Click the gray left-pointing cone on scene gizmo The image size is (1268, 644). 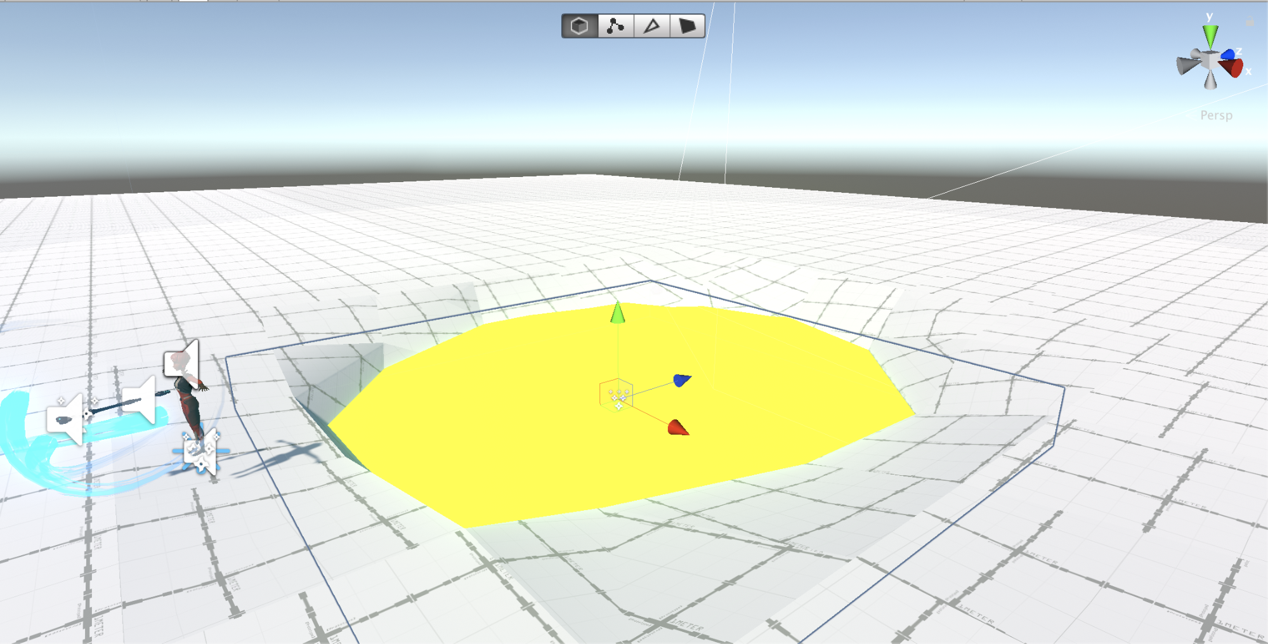(1187, 65)
